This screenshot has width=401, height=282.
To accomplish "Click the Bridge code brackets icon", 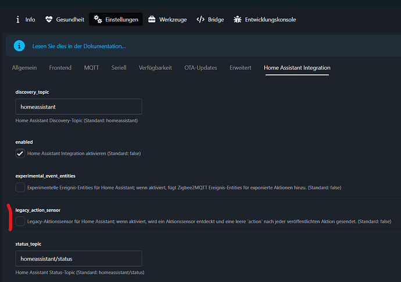I will 201,19.
